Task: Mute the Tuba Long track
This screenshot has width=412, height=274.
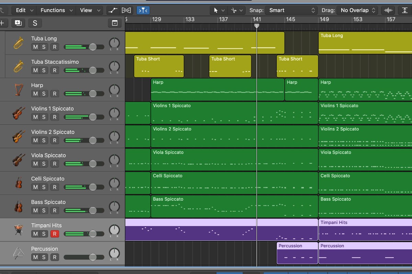Action: point(35,47)
